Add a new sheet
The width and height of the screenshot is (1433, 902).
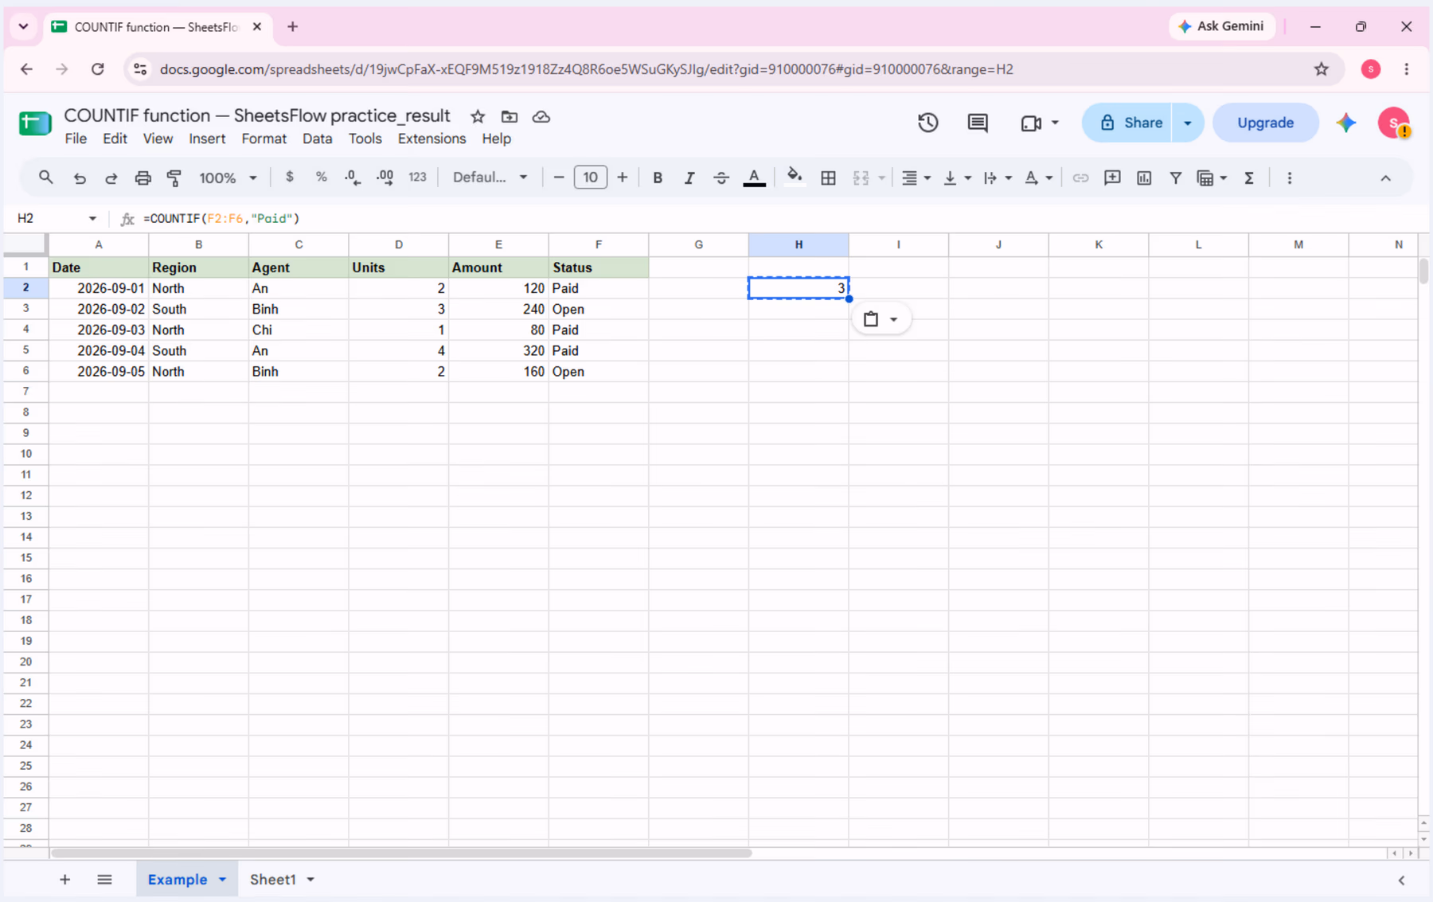[64, 880]
